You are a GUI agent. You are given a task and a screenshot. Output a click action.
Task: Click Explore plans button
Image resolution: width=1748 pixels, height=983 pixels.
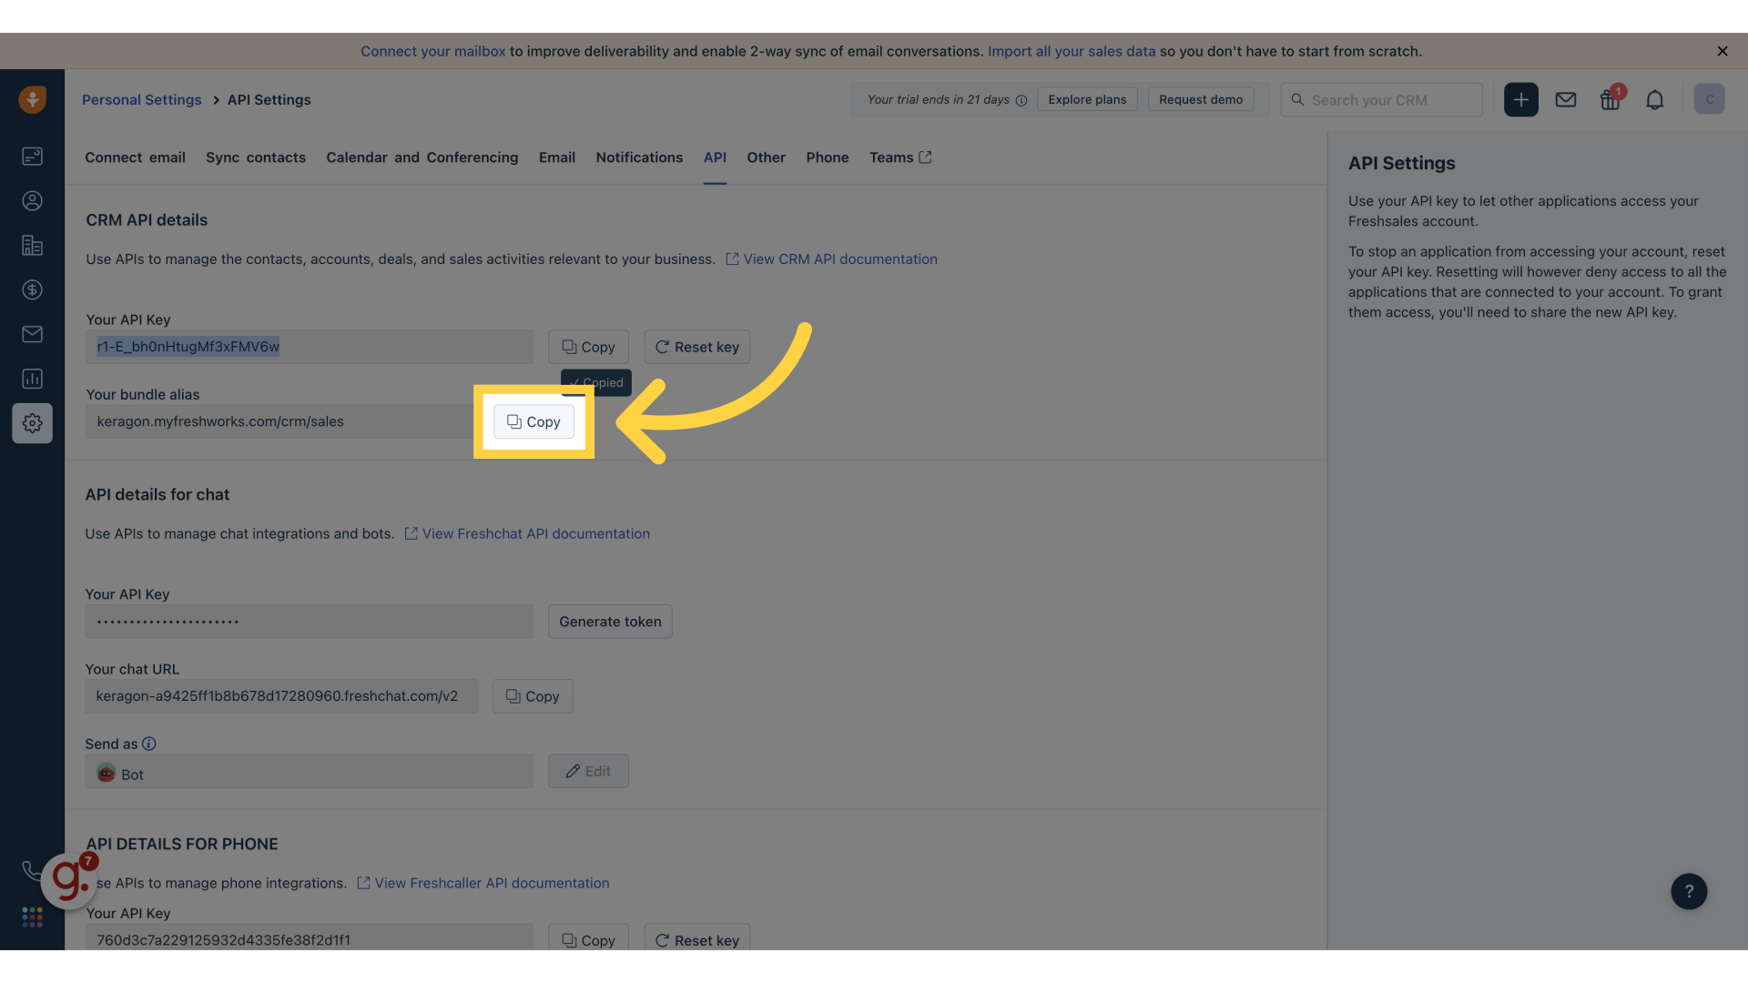[x=1086, y=99]
